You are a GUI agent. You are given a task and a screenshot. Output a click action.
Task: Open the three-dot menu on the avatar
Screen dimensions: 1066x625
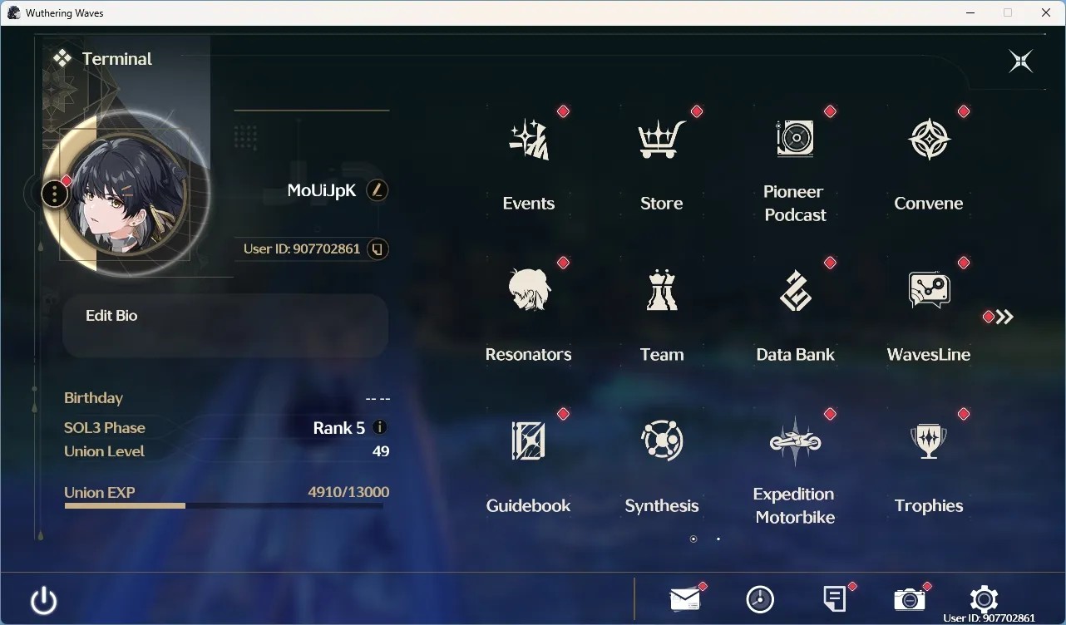point(55,194)
